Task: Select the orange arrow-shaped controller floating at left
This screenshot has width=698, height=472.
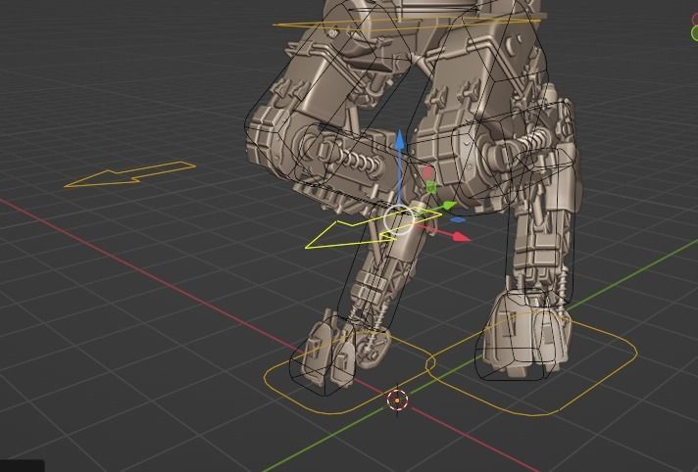Action: (x=129, y=174)
